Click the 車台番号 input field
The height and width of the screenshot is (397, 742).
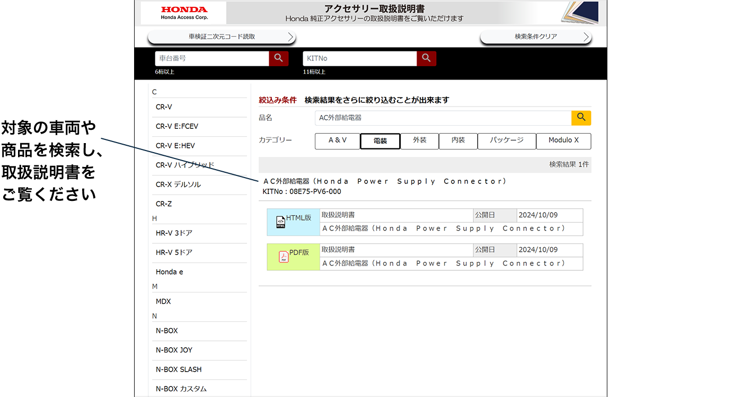(212, 58)
